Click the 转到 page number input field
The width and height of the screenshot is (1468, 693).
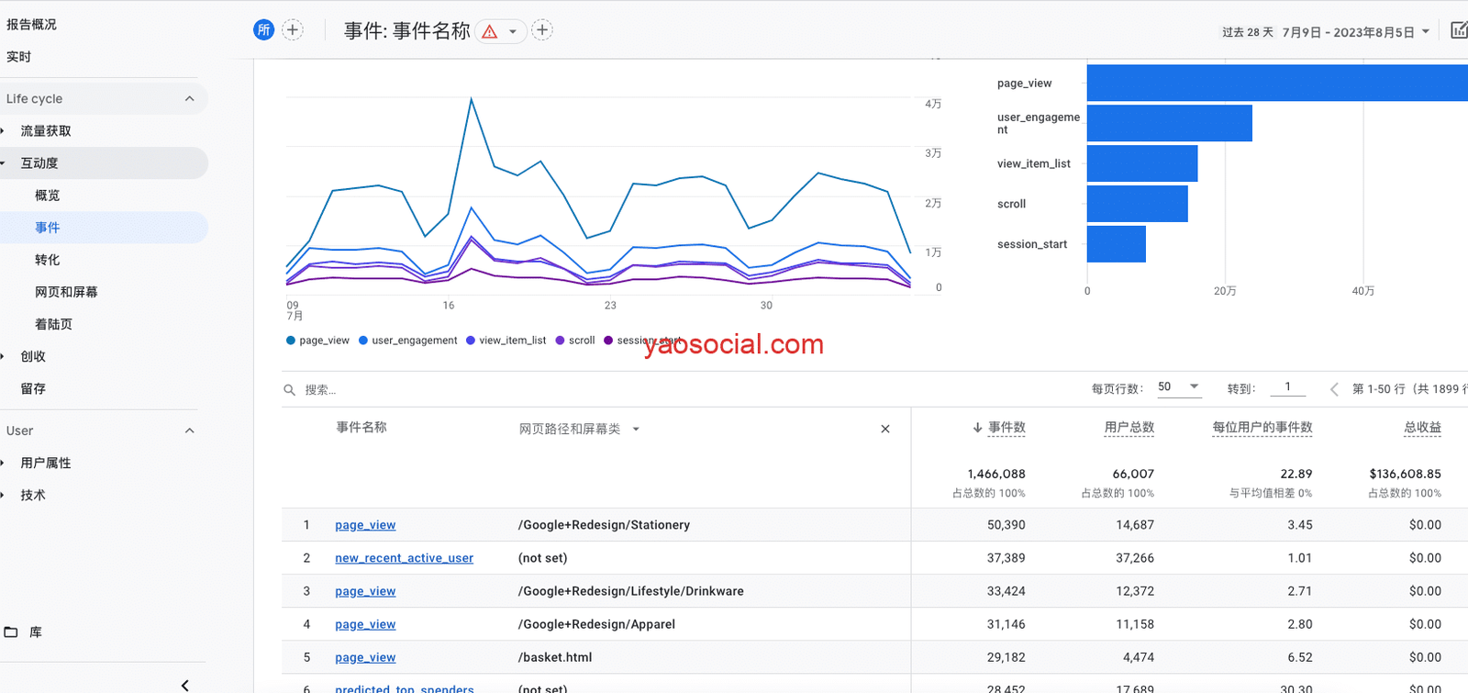point(1287,387)
